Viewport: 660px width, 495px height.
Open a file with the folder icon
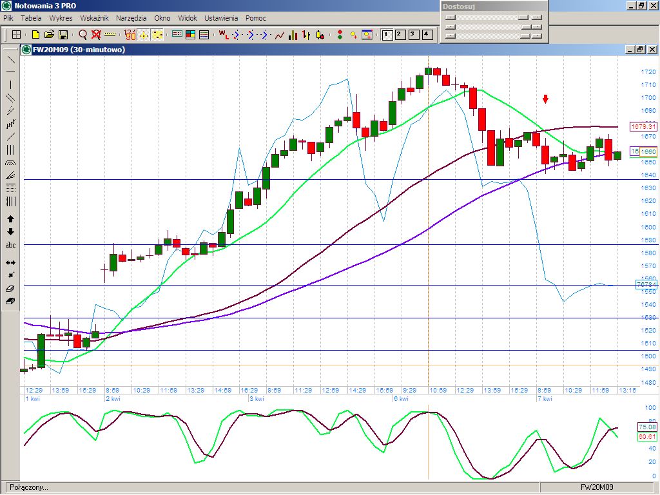49,35
